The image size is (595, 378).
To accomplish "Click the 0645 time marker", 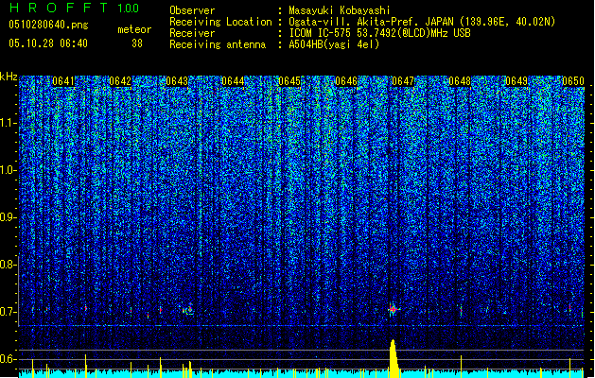I will (x=289, y=81).
